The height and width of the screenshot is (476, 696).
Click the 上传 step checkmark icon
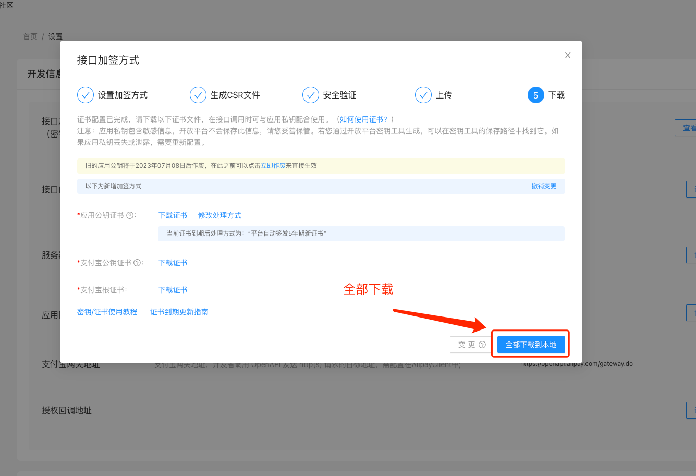pyautogui.click(x=423, y=95)
